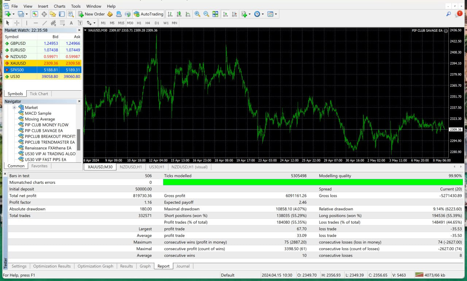Switch timeframe to H1
This screenshot has height=281, width=467.
[x=139, y=23]
